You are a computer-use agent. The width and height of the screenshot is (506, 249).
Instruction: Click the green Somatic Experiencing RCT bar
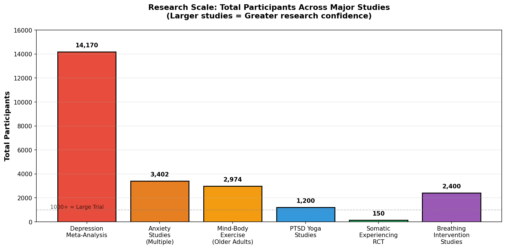[379, 221]
